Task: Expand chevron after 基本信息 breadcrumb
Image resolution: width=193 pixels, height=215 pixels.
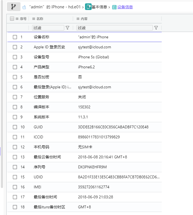Action: [x=109, y=7]
